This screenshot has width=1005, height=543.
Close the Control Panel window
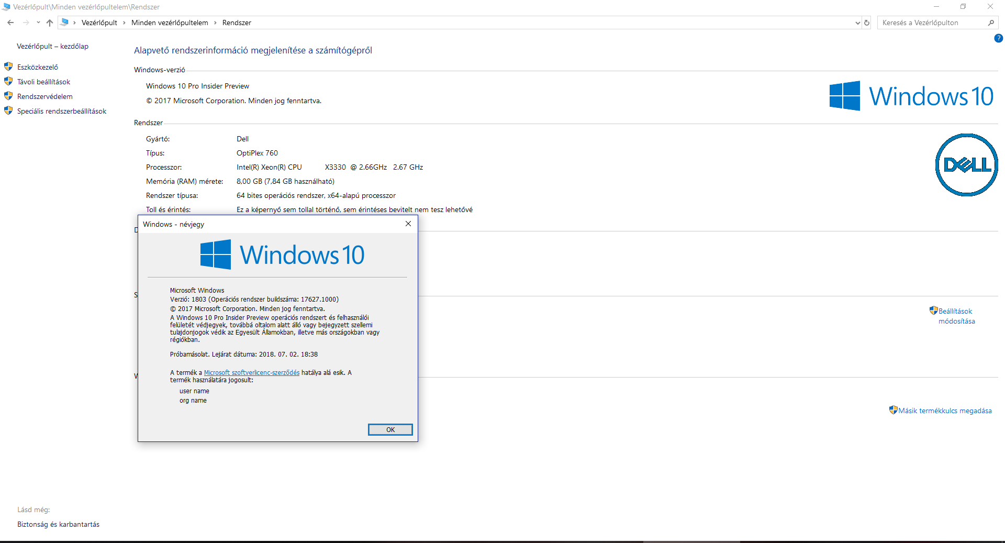990,7
